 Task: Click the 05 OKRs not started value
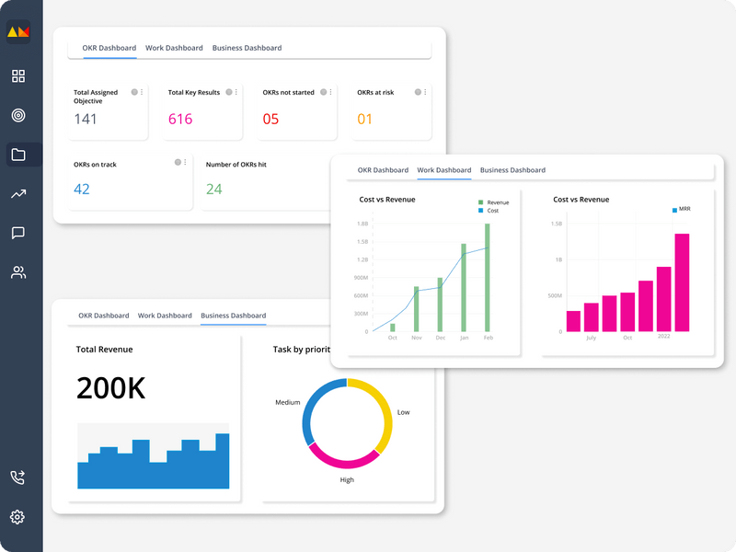[270, 120]
